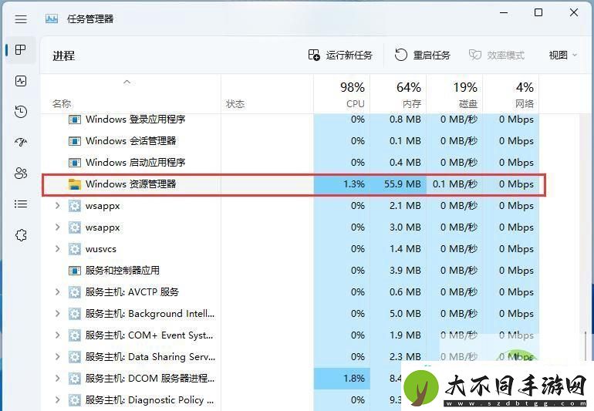
Task: Click the 效率模式 (Efficiency mode) button
Action: [x=497, y=56]
